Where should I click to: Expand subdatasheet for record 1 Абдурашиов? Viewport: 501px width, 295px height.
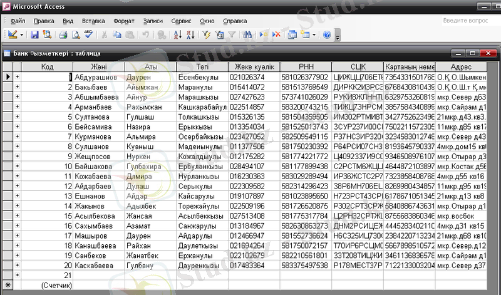pos(18,76)
